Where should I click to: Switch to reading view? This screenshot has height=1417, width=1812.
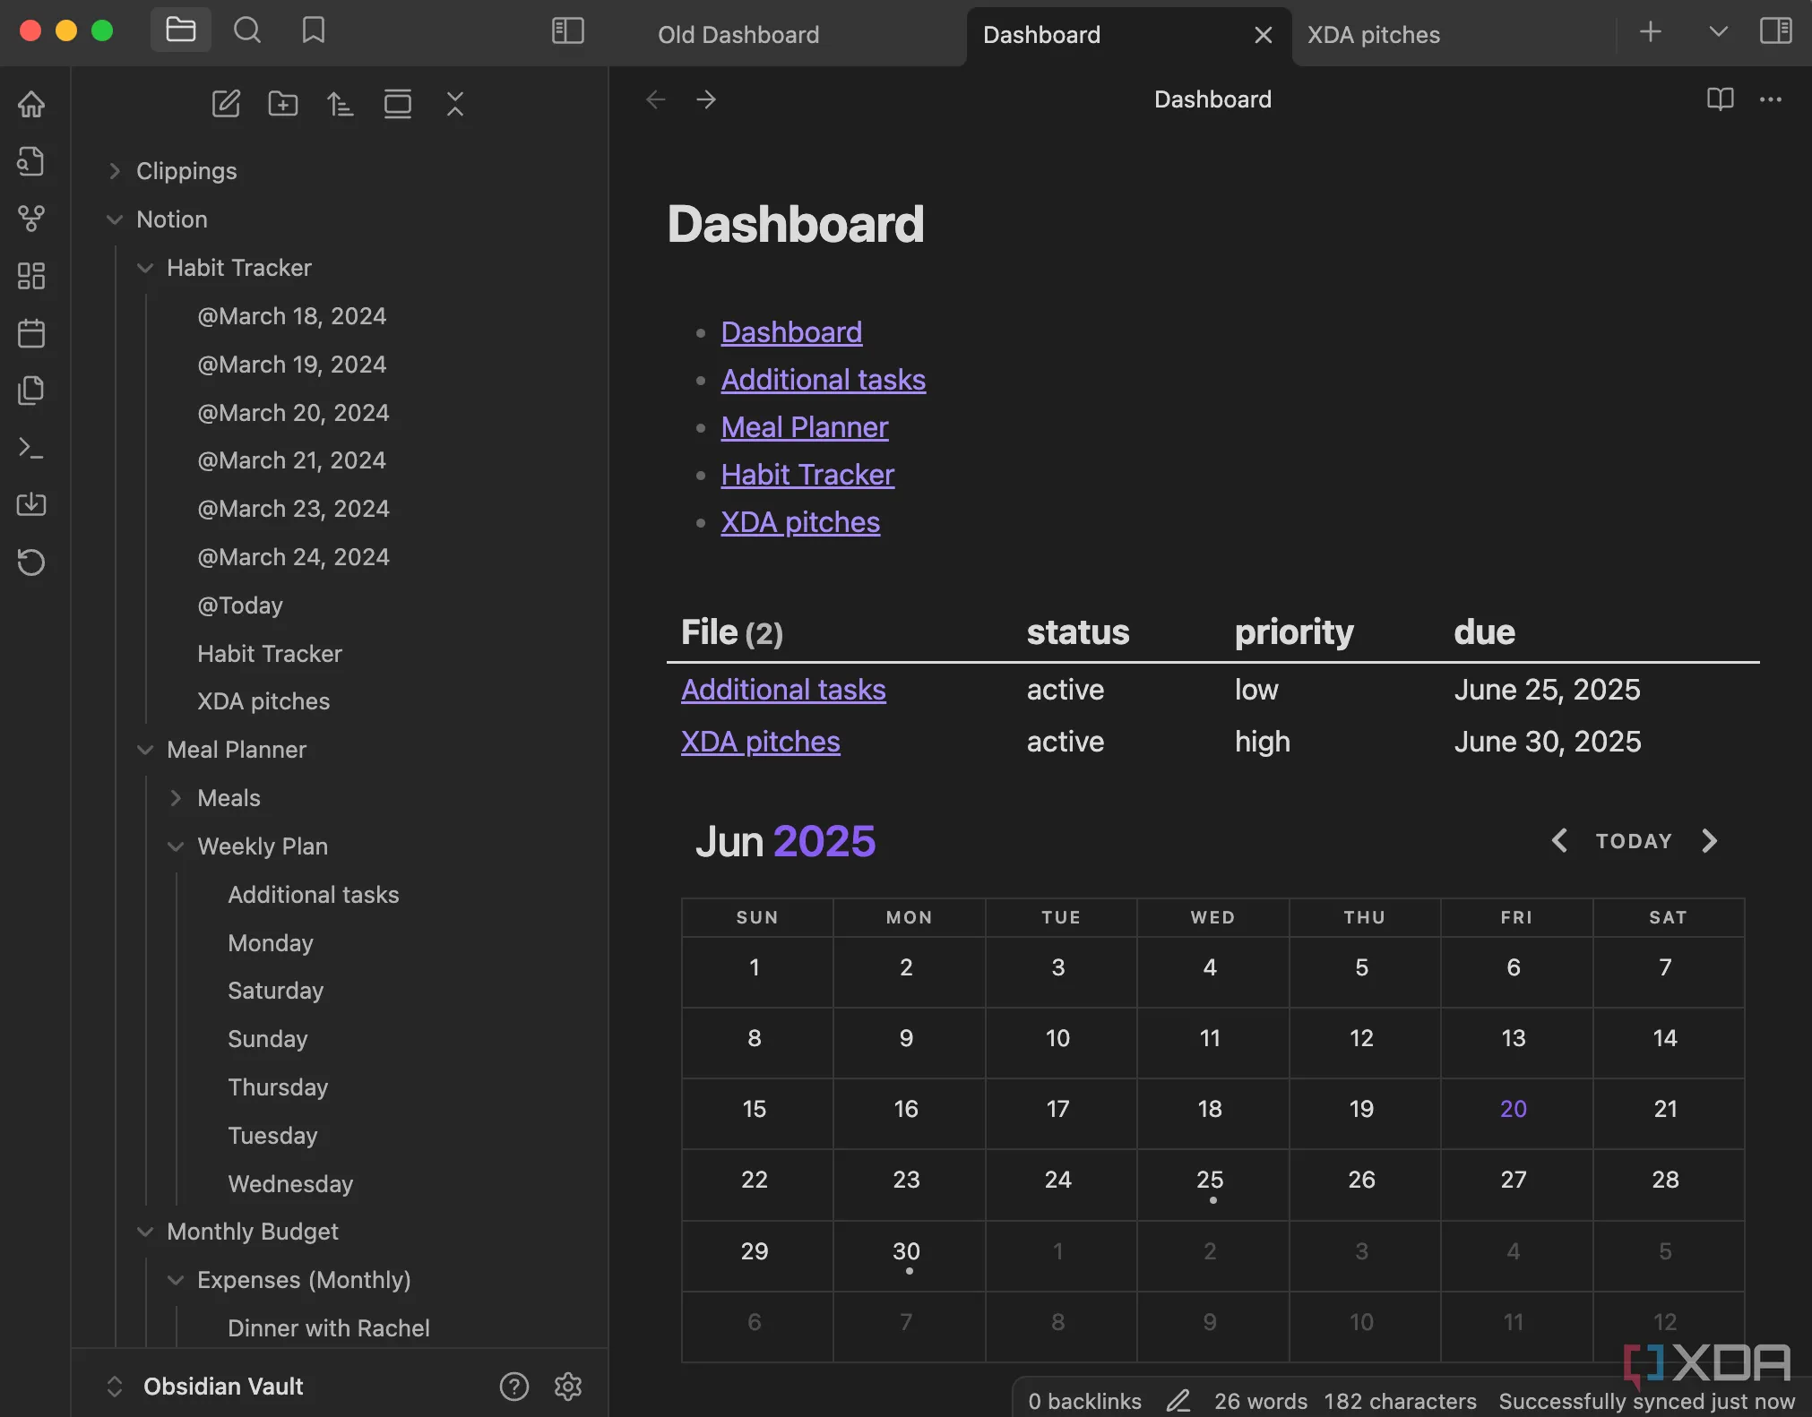[1720, 99]
